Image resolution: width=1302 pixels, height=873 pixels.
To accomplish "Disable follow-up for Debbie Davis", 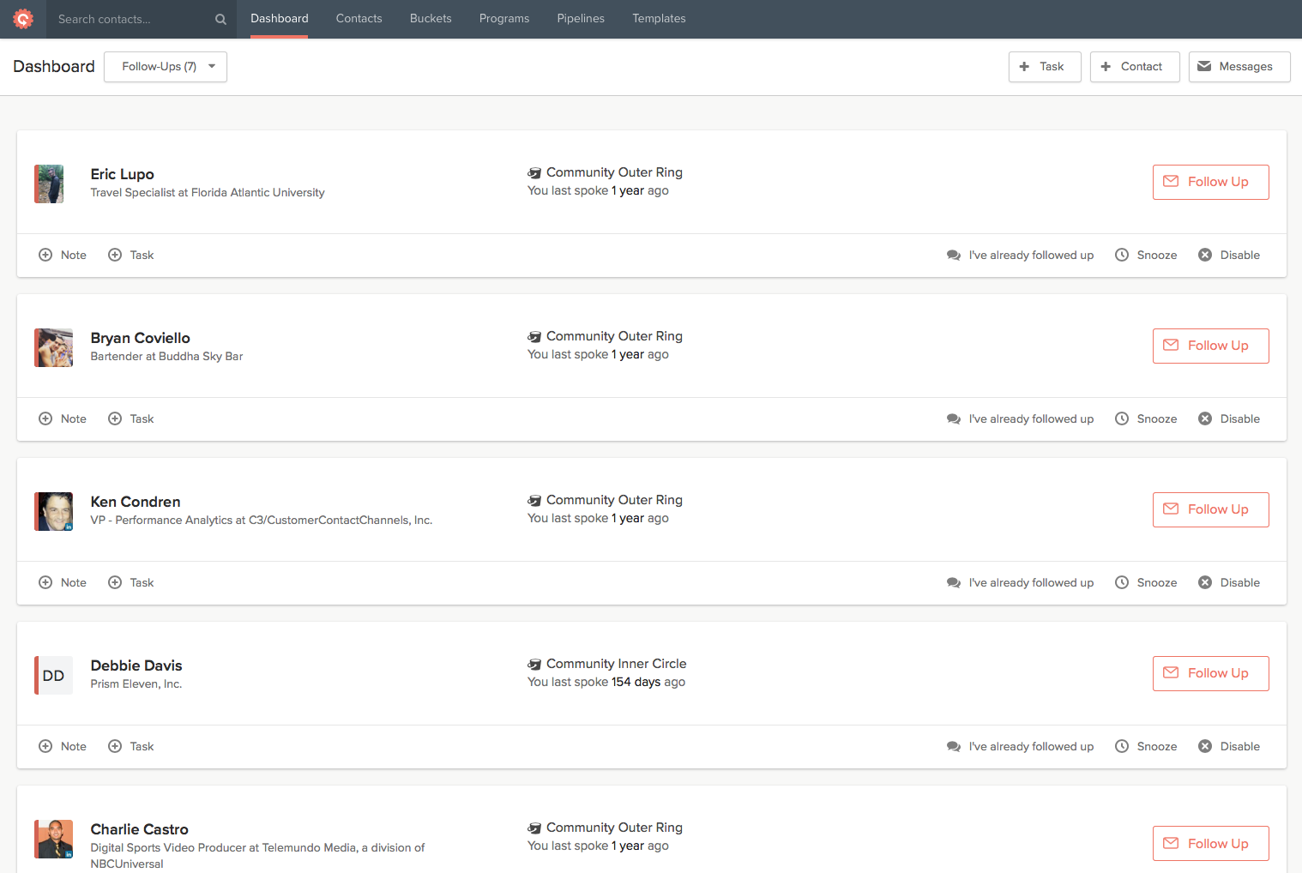I will [x=1229, y=746].
